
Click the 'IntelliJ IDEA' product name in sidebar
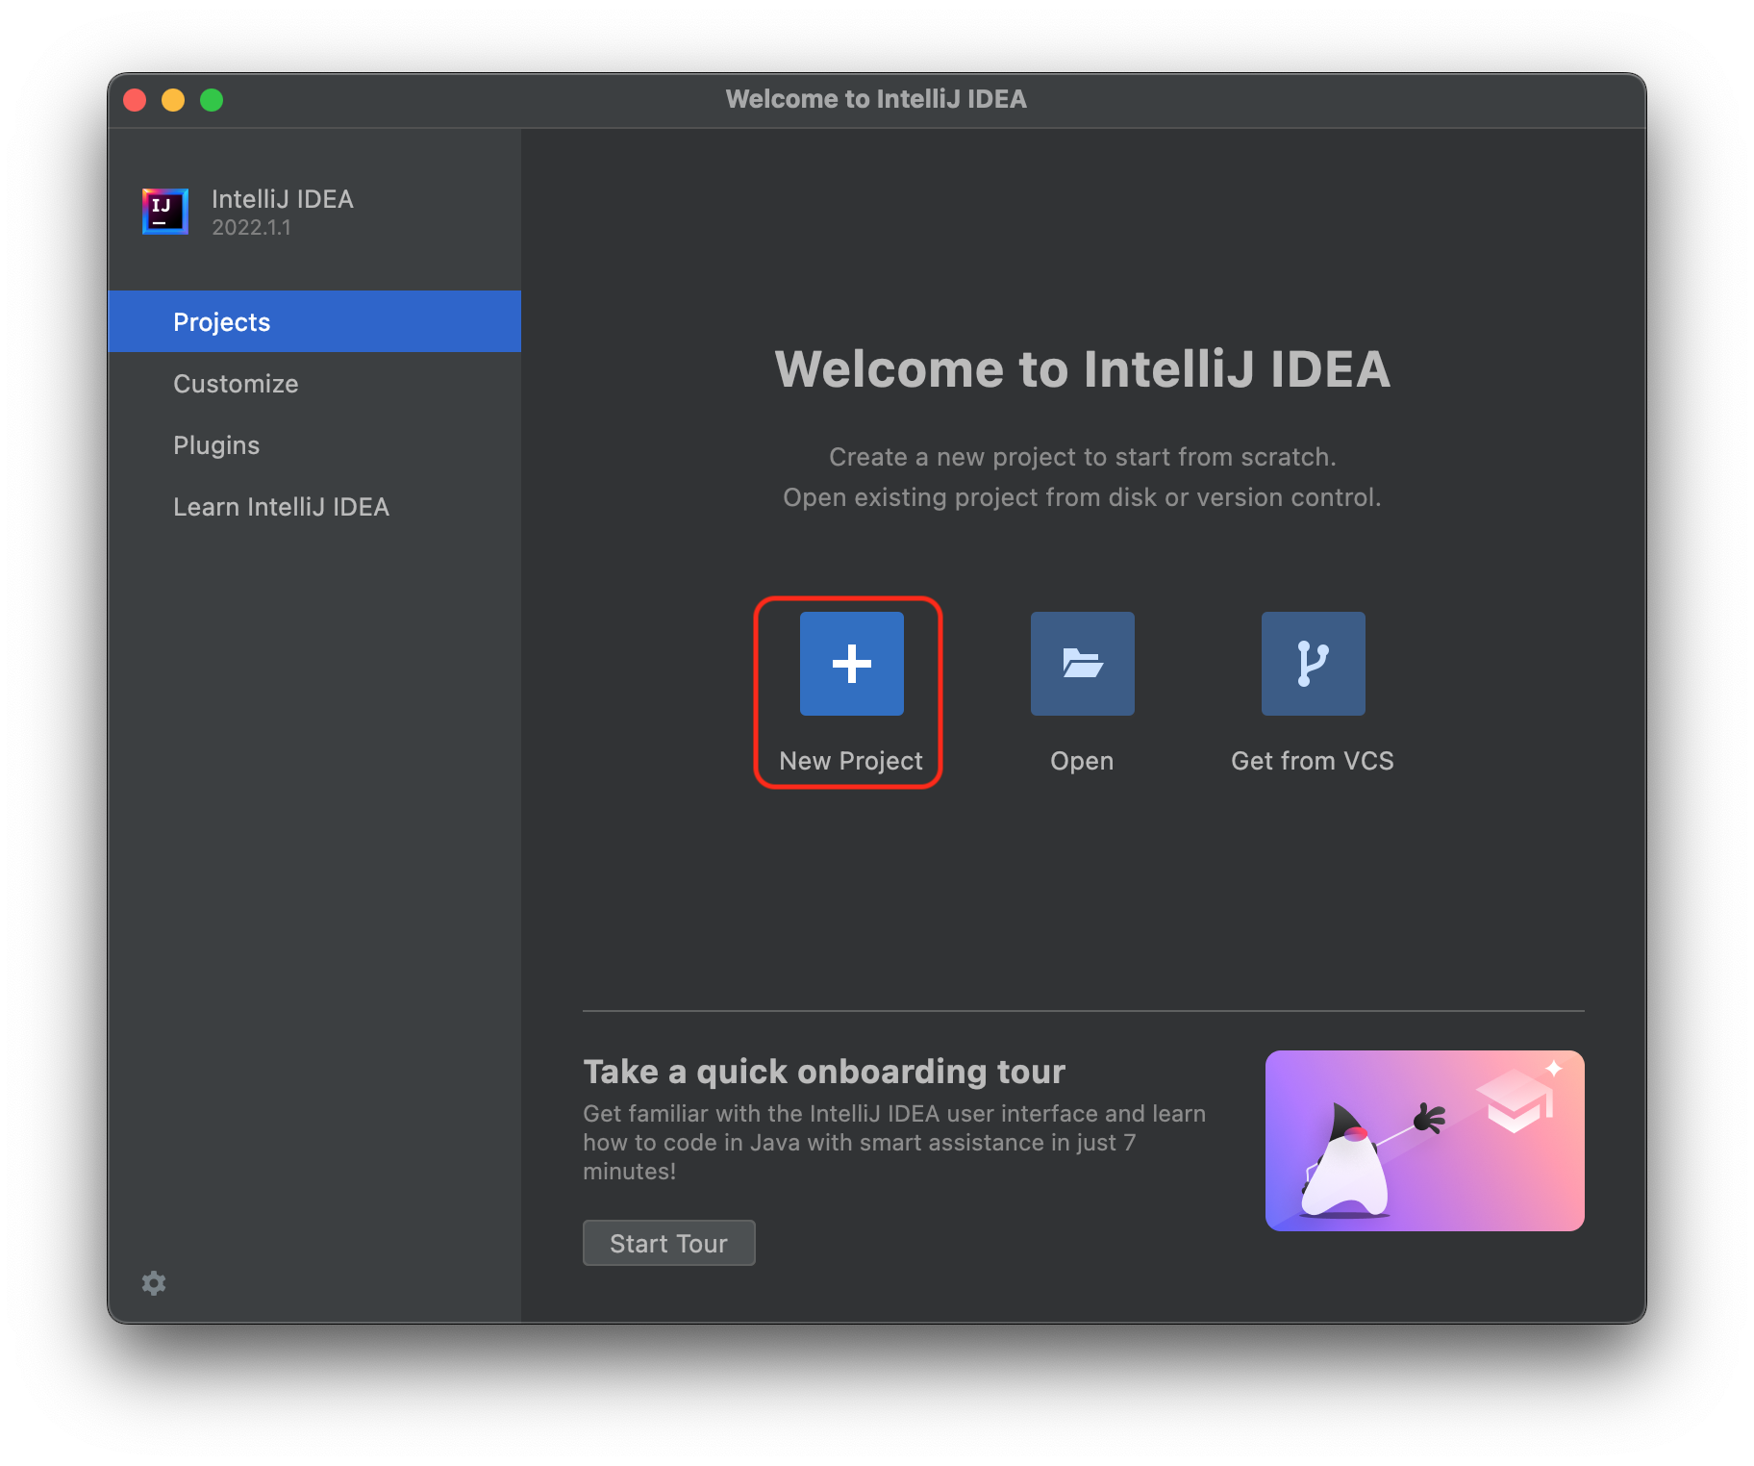283,199
